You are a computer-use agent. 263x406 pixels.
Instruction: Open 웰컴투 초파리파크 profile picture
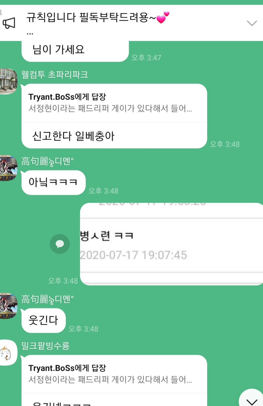[x=8, y=81]
